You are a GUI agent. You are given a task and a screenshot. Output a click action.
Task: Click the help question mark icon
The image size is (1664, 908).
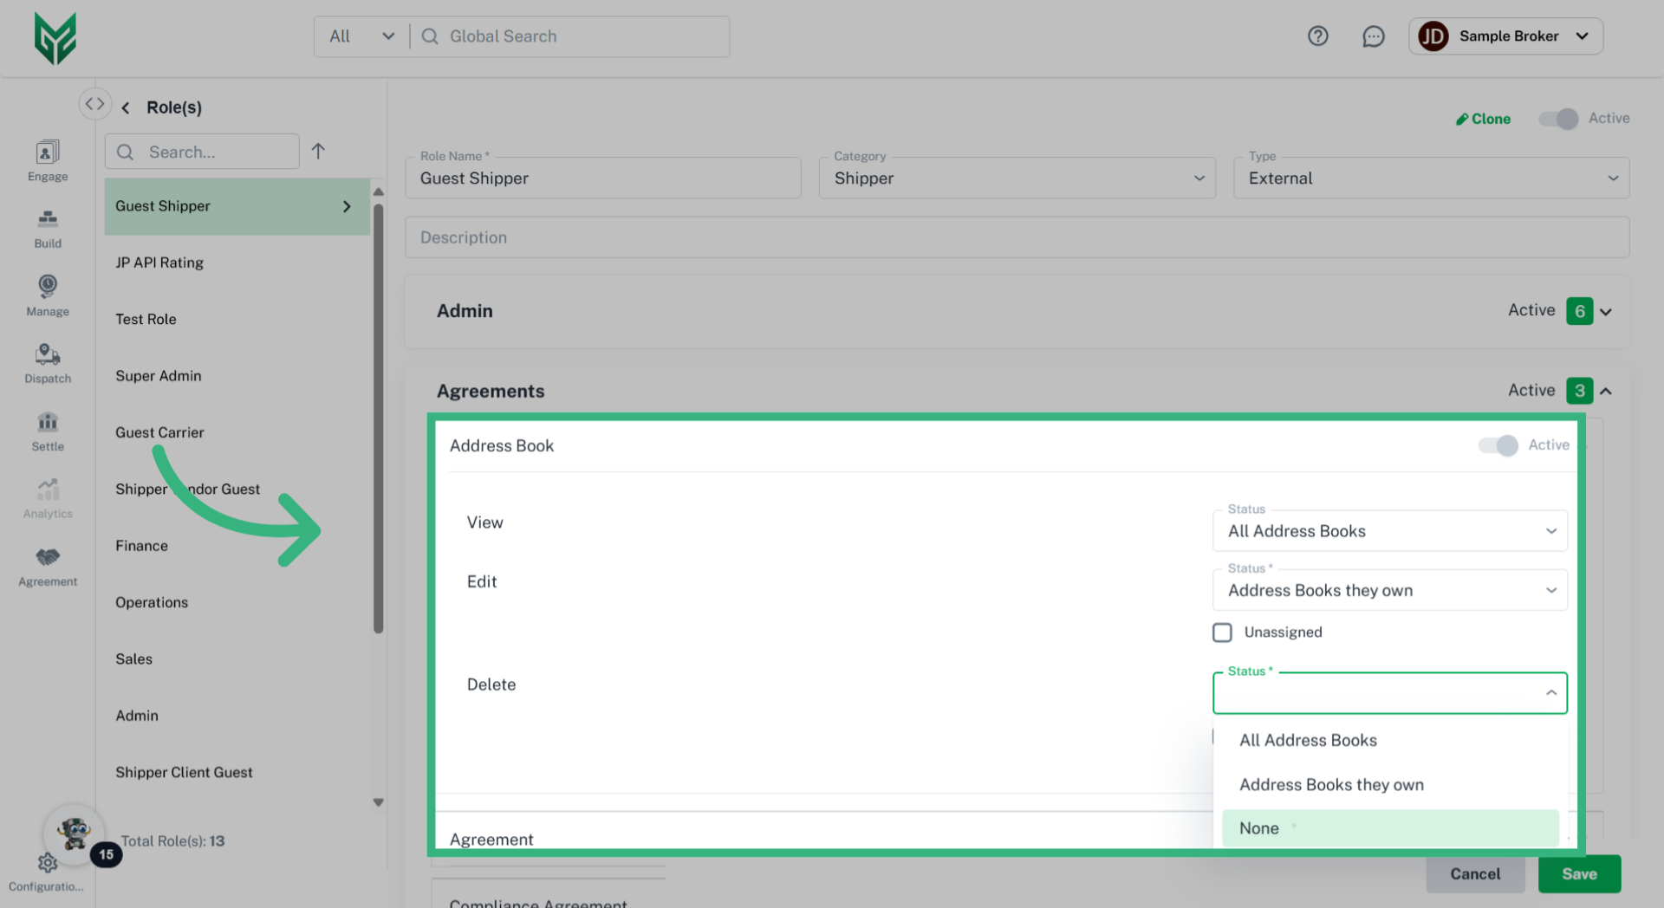tap(1317, 36)
